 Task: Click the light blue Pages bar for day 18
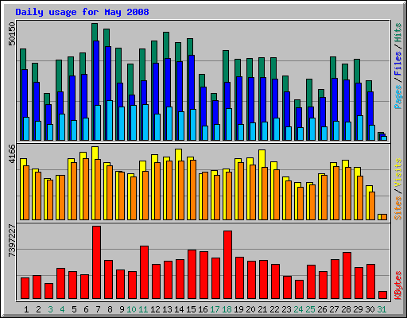pos(229,124)
